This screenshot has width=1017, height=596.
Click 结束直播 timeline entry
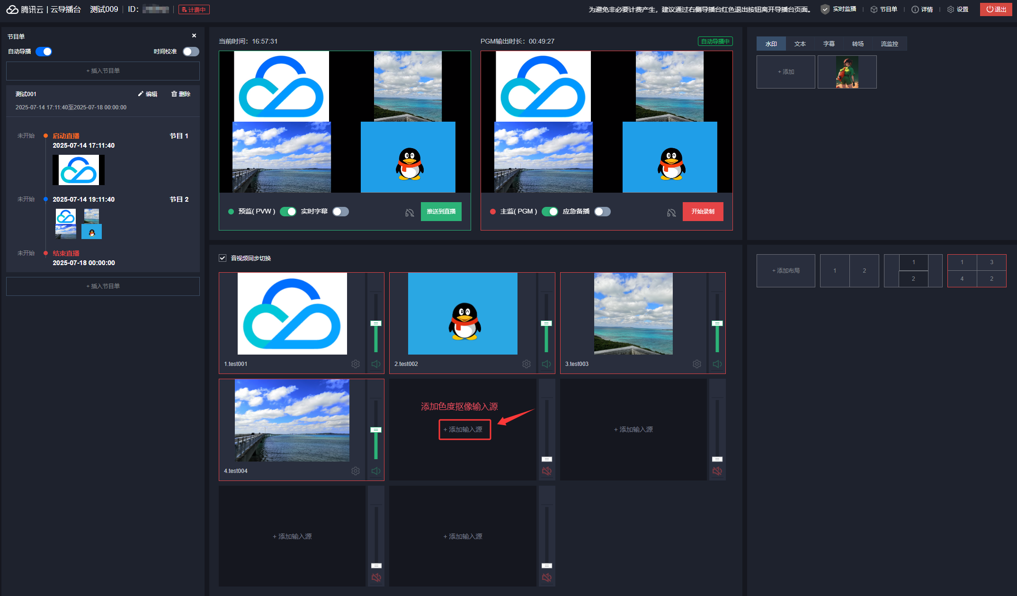pos(66,253)
